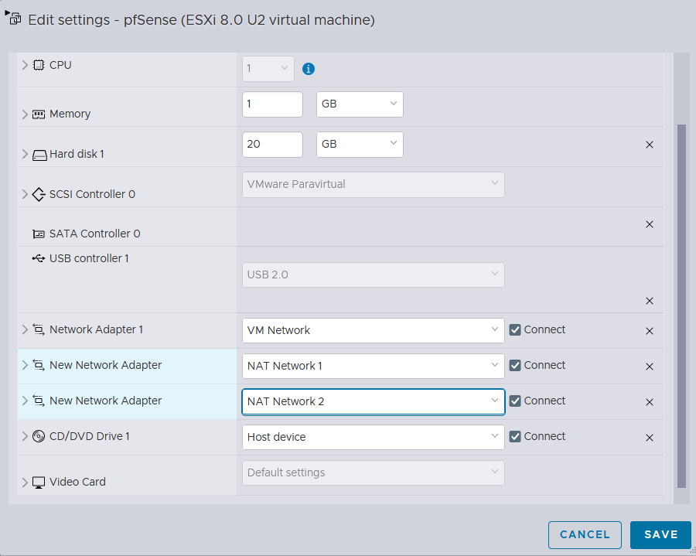The height and width of the screenshot is (556, 696).
Task: Click the 'Memory' row label
Action: [x=70, y=114]
